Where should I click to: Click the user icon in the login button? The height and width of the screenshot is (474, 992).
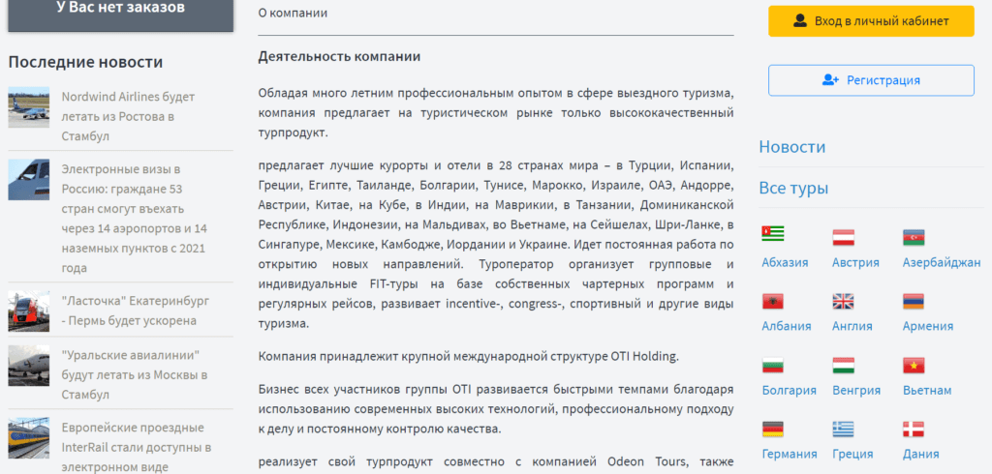800,21
